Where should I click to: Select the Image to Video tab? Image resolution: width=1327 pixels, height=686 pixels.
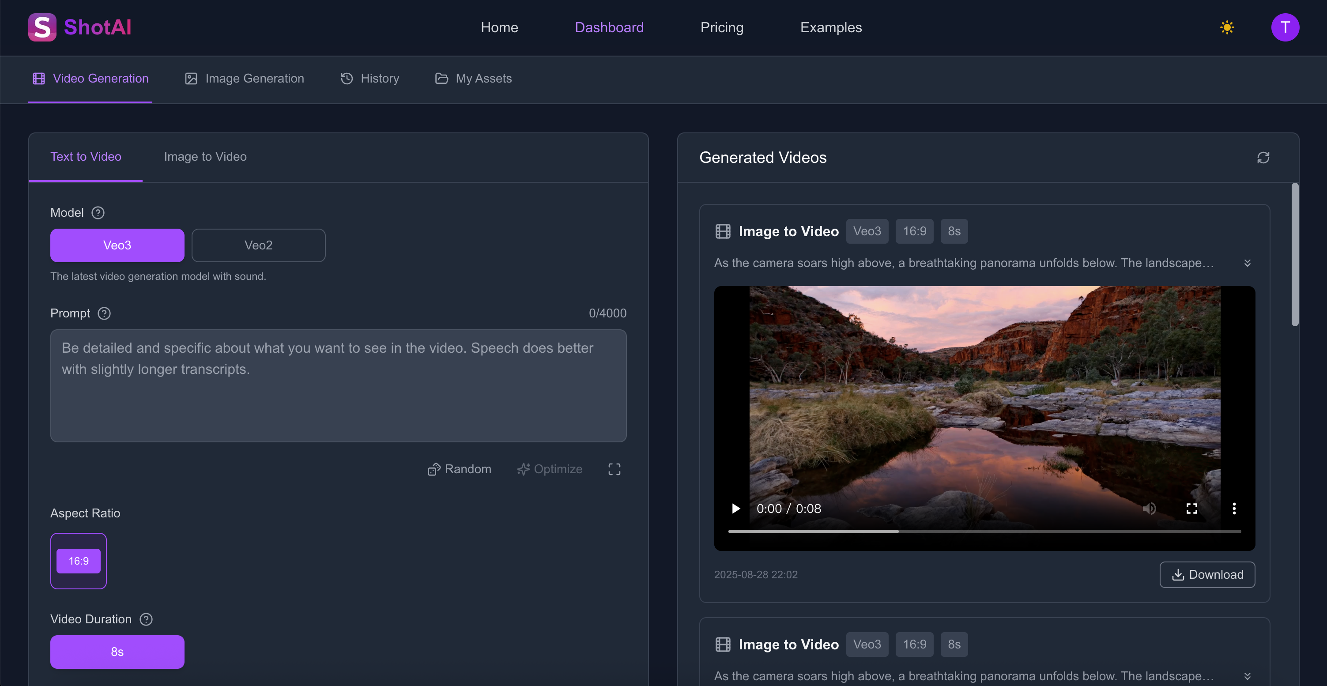tap(205, 157)
